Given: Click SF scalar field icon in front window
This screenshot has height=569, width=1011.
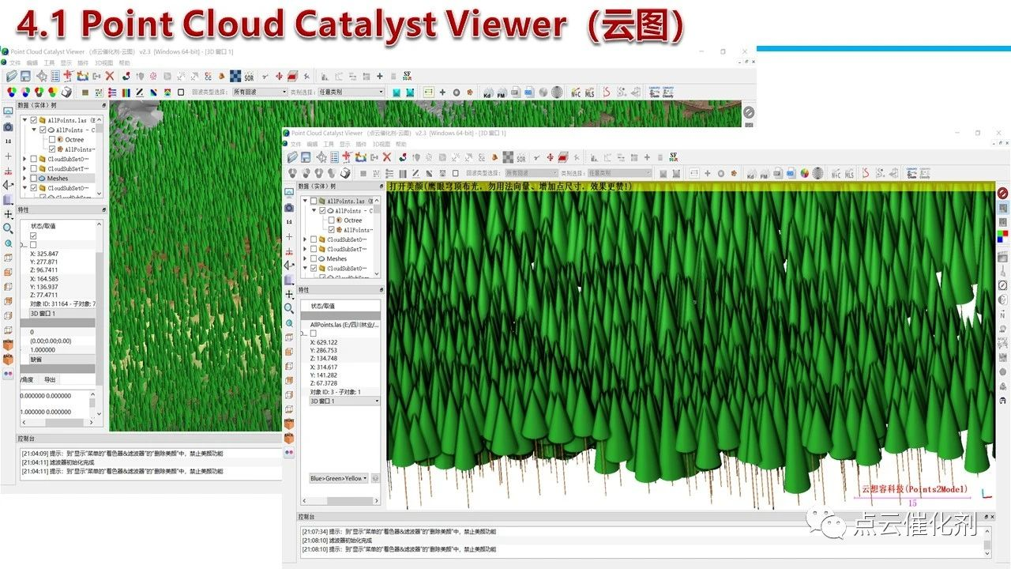Looking at the screenshot, I should pos(673,156).
